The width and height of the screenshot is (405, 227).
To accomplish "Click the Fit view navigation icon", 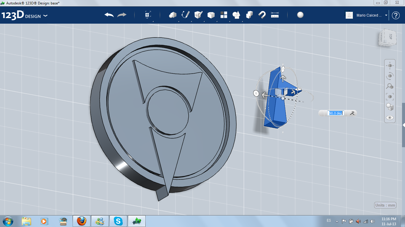I will (390, 96).
